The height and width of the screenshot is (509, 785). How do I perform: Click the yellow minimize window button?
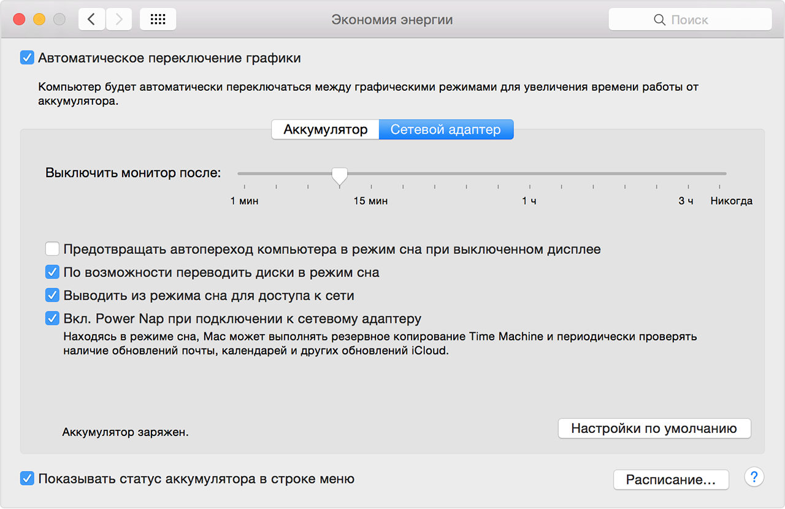pos(39,20)
